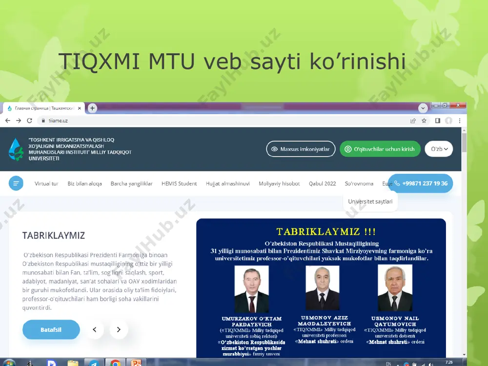Show next slide with right arrow
488x366 pixels.
coord(119,329)
